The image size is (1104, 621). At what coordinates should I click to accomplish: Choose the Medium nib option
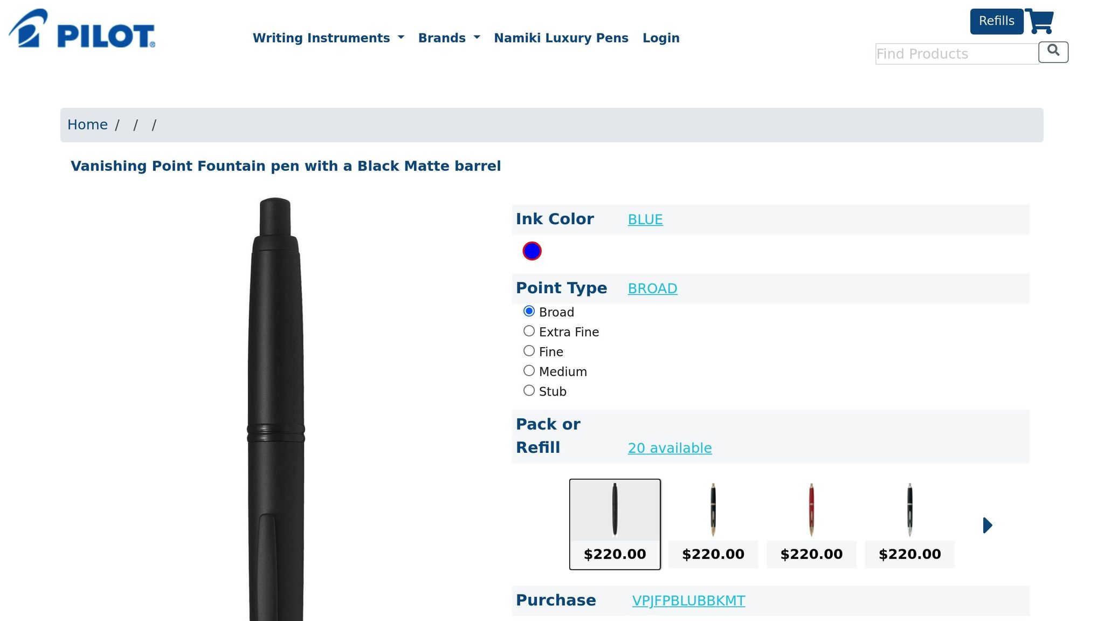[x=529, y=370]
